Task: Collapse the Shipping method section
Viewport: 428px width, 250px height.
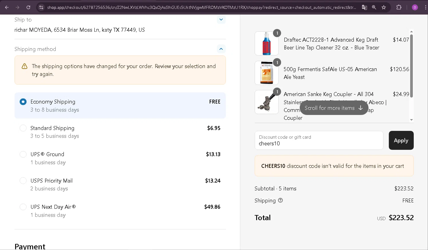Action: [x=221, y=49]
